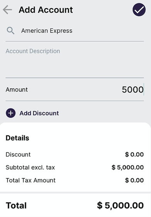The width and height of the screenshot is (151, 217).
Task: Click the Add Account page title
Action: (46, 10)
